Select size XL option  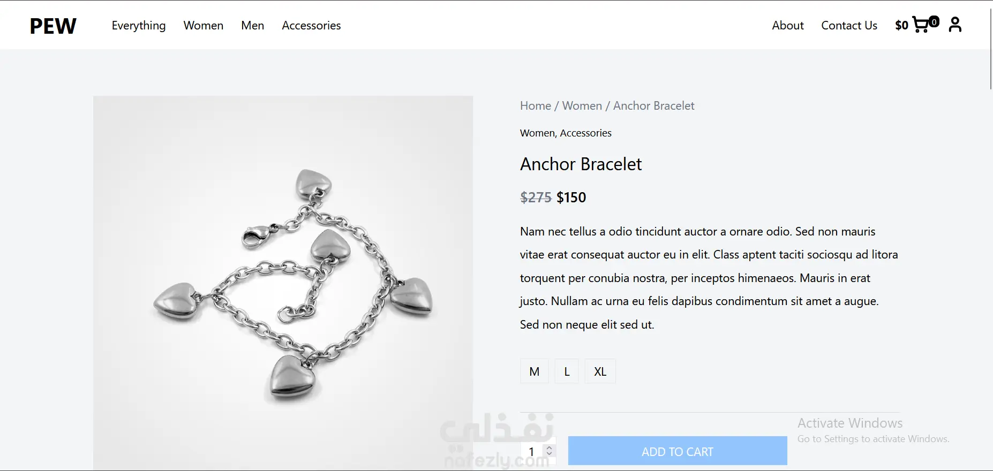600,371
